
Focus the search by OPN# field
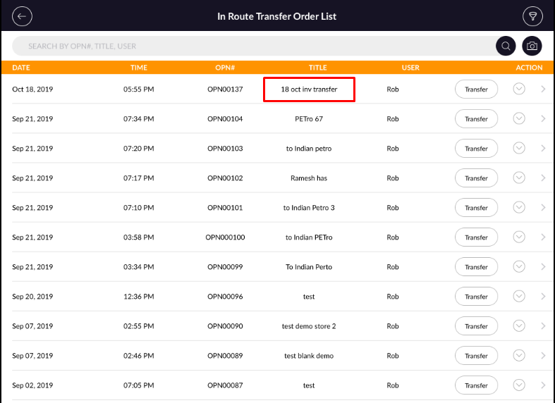click(254, 46)
